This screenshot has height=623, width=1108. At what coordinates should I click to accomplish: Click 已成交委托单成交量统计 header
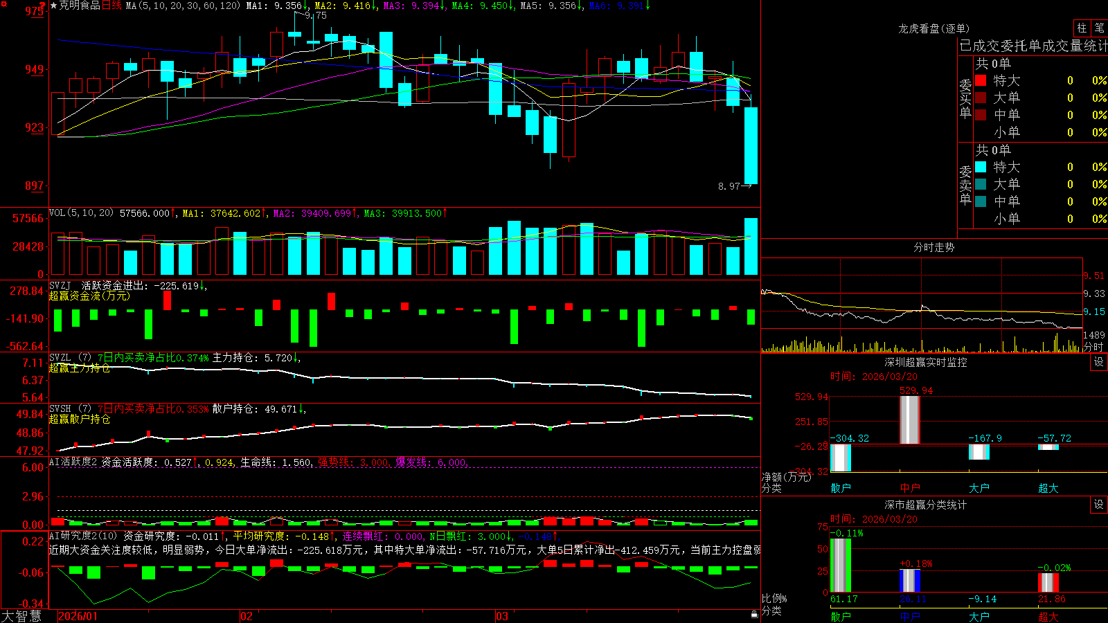pos(1033,46)
